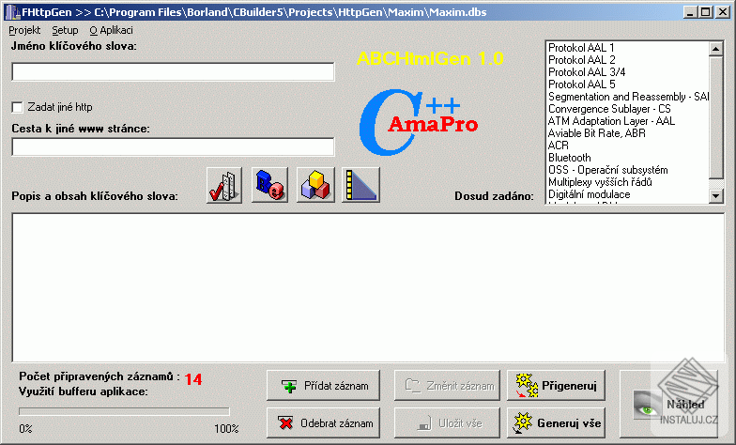This screenshot has width=736, height=445.
Task: Click the buffer usage progress bar
Action: tap(124, 411)
